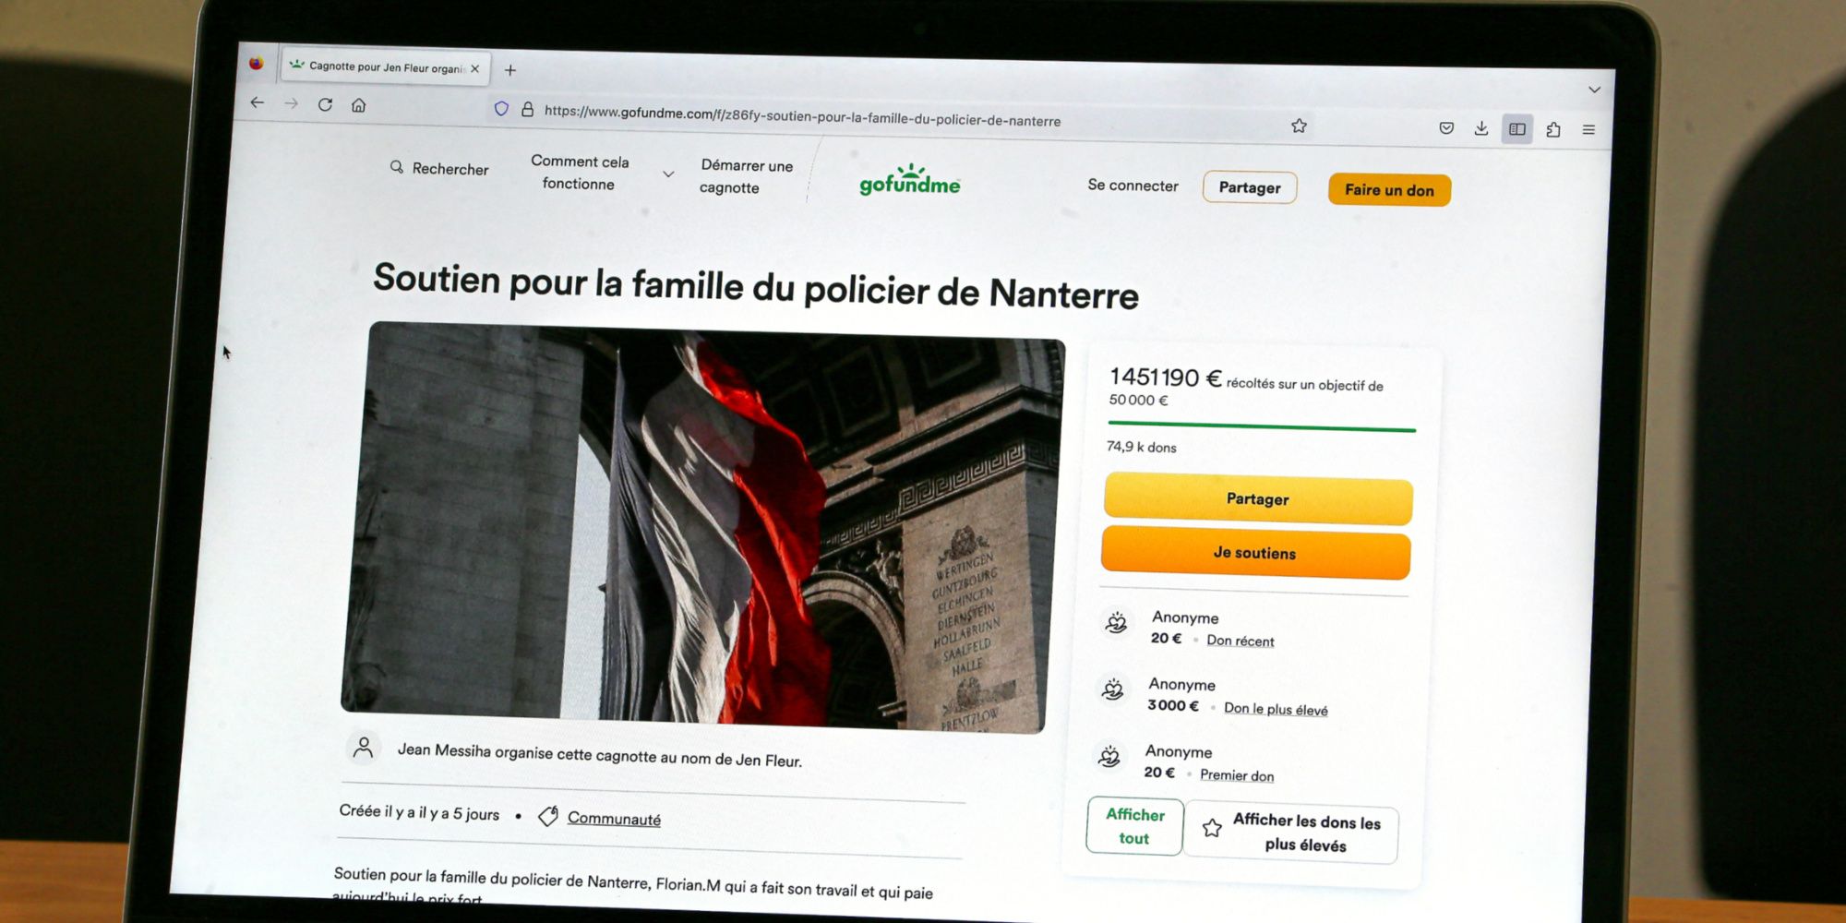Bookmark page with star icon

[1299, 126]
